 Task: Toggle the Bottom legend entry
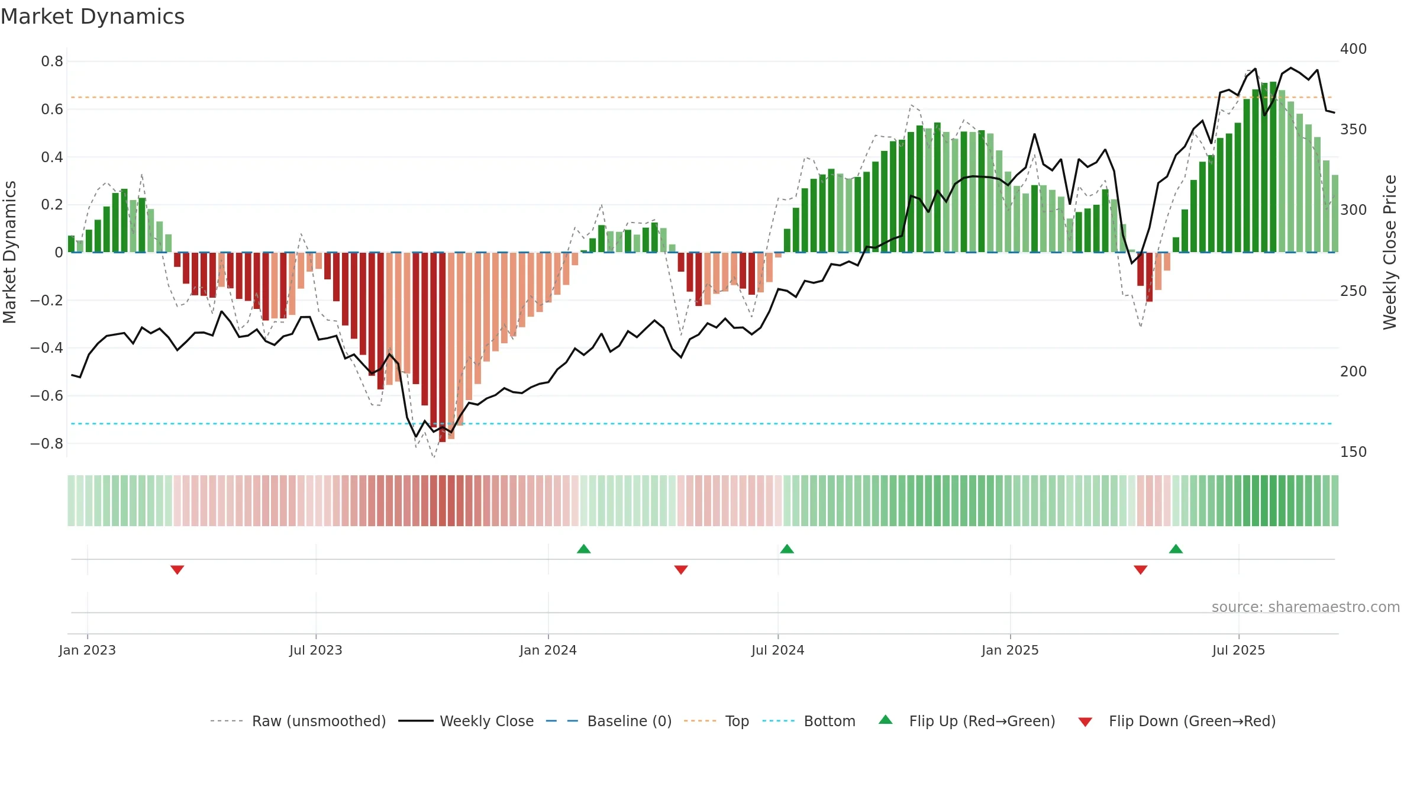point(809,721)
